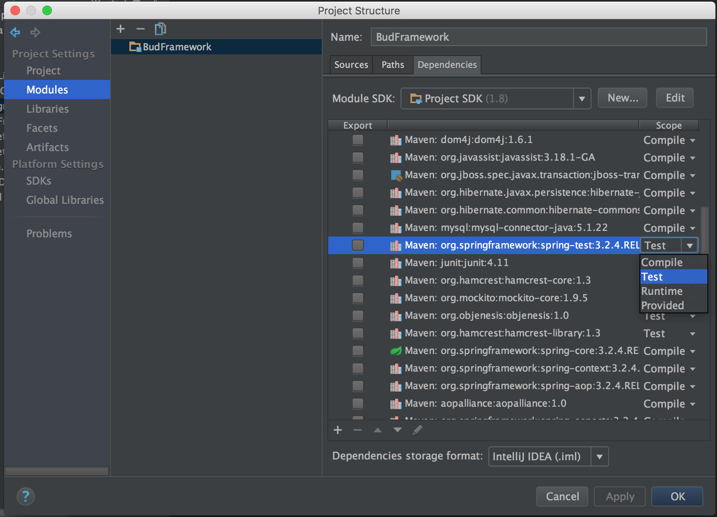Click the sidebar horizontal scrollbar
The image size is (717, 517).
click(x=56, y=471)
